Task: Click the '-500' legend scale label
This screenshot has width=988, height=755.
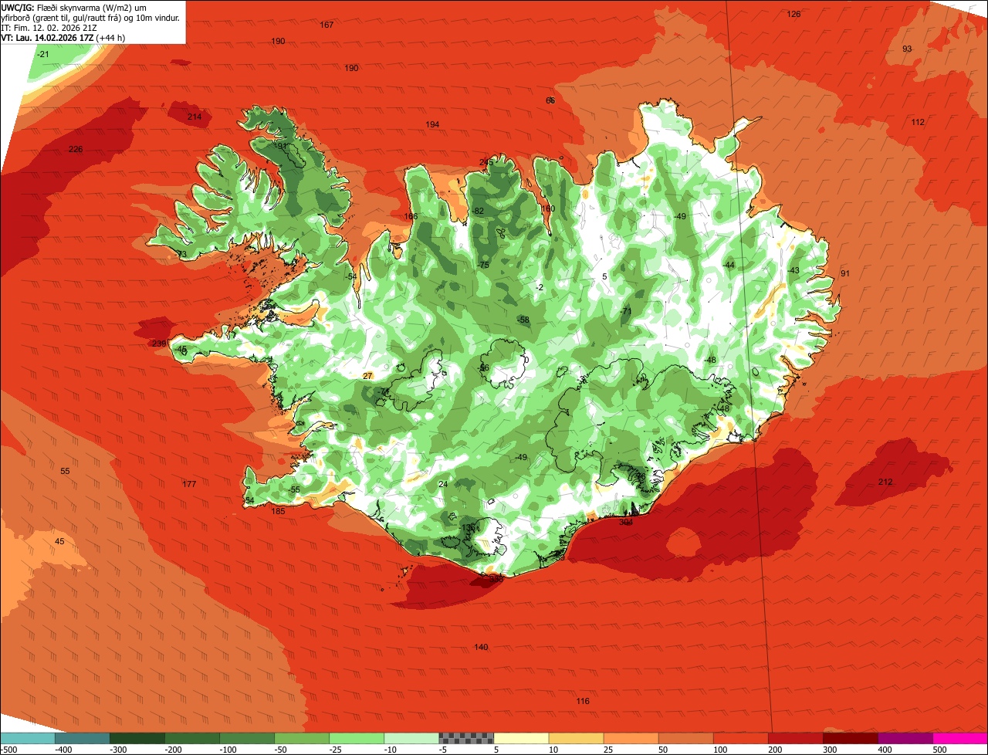Action: 8,749
